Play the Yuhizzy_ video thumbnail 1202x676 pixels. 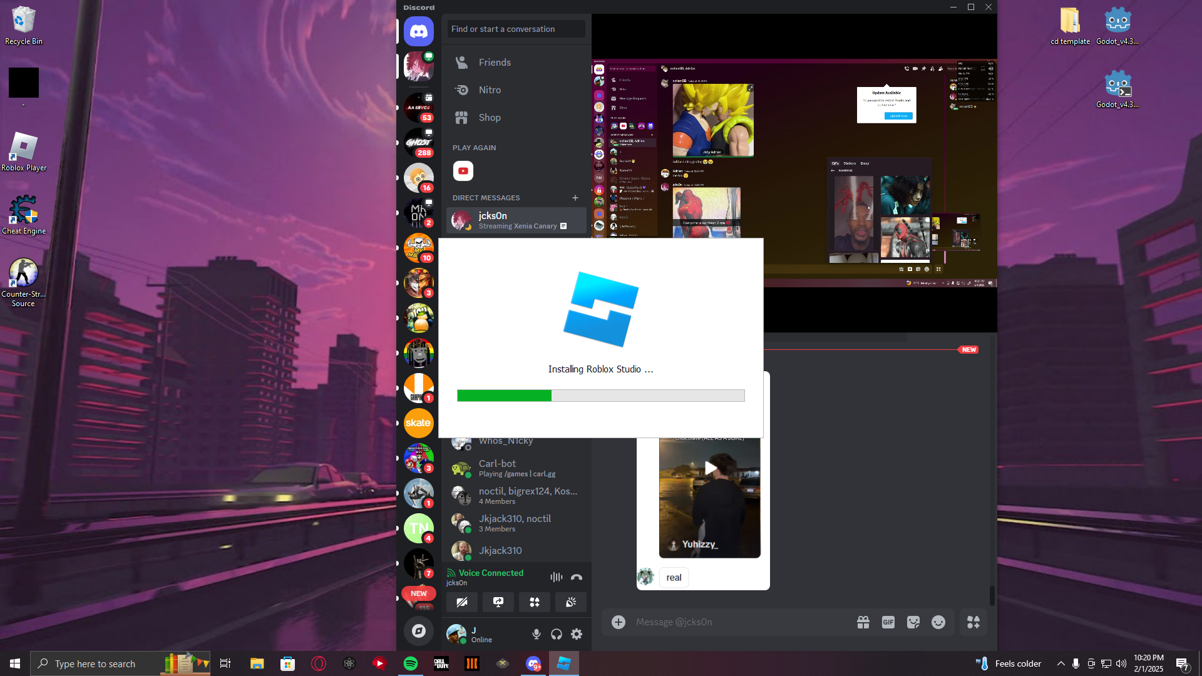click(710, 468)
